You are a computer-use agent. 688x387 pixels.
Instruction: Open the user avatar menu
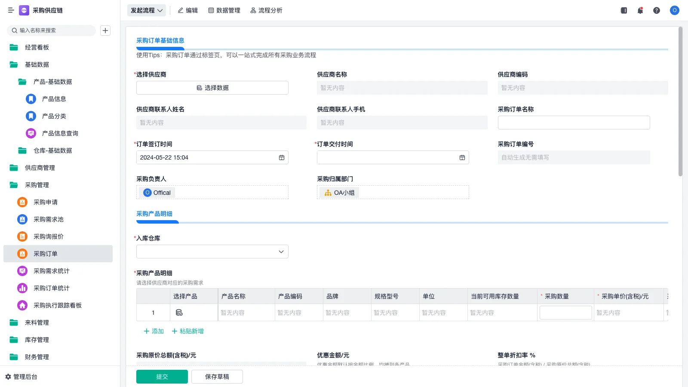coord(675,10)
